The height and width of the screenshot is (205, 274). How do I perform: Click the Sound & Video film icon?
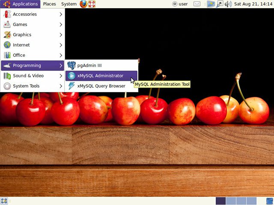(7, 76)
